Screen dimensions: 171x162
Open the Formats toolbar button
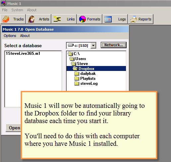[x=89, y=19]
